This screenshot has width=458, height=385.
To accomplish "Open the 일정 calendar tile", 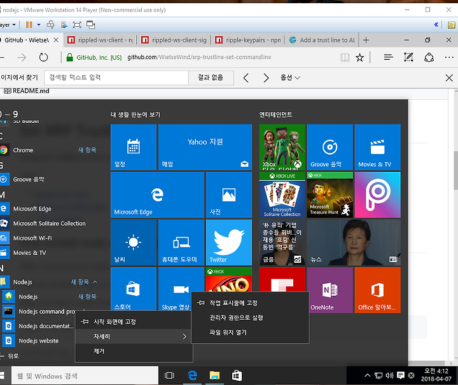I will [x=134, y=147].
